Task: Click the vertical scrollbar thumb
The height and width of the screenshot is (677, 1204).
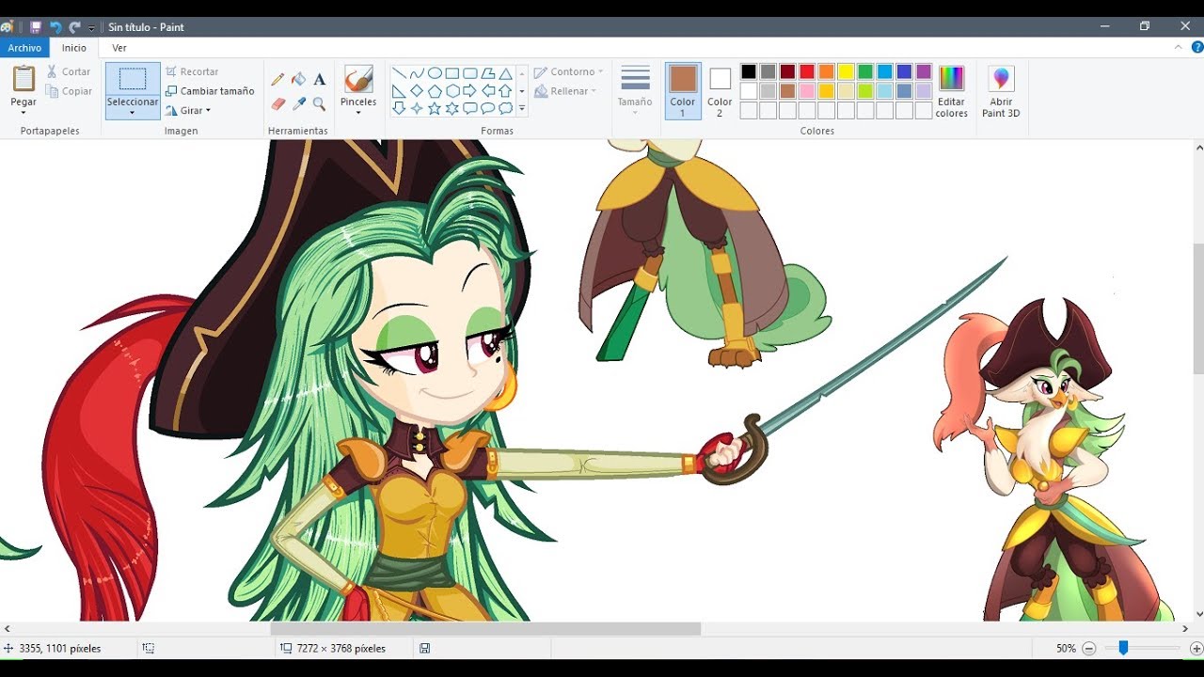Action: 1198,308
